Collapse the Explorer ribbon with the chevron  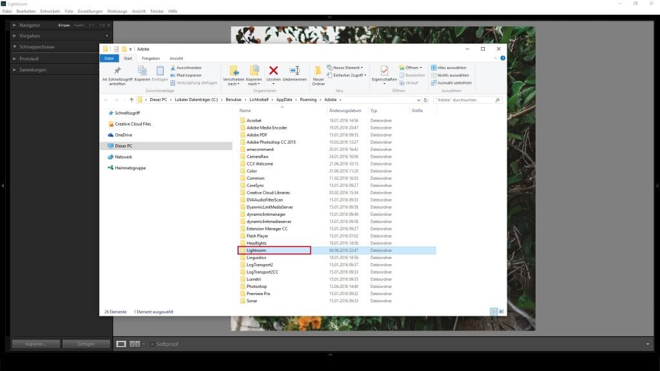click(x=496, y=58)
